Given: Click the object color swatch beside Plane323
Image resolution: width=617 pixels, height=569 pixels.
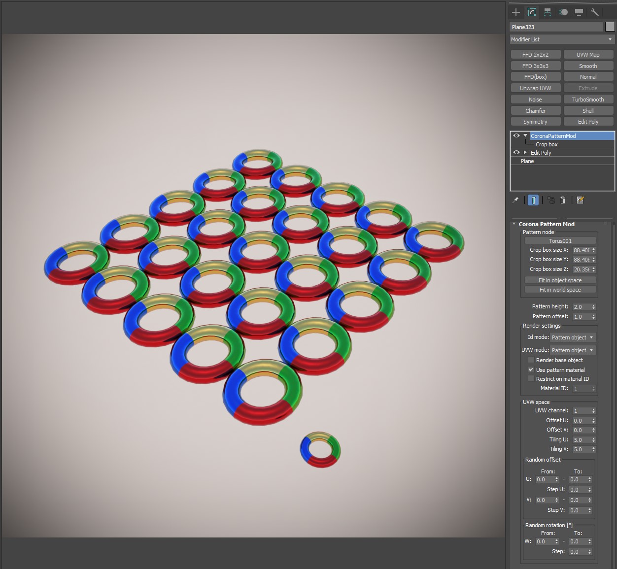Looking at the screenshot, I should point(610,27).
